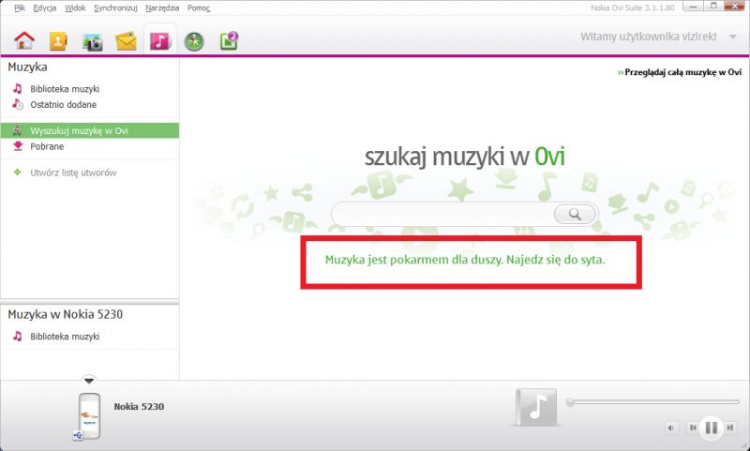Click the magnifier search button
The height and width of the screenshot is (451, 750).
[575, 214]
